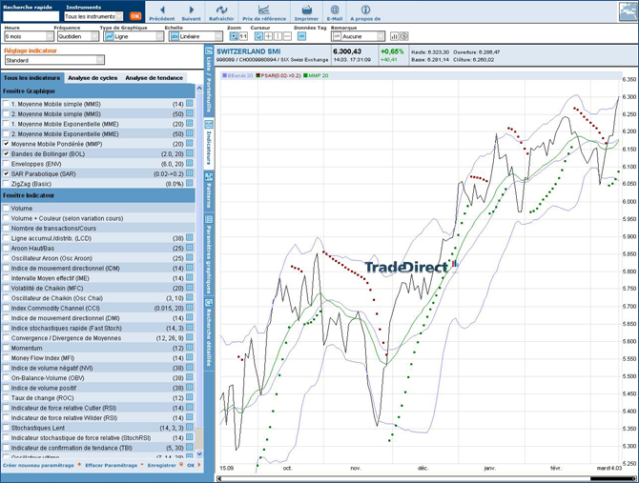Open settings icon for Moyenne Mobile Pondérée
This screenshot has width=639, height=483.
click(190, 143)
